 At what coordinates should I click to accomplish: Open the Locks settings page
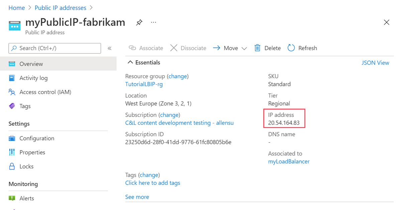(26, 166)
